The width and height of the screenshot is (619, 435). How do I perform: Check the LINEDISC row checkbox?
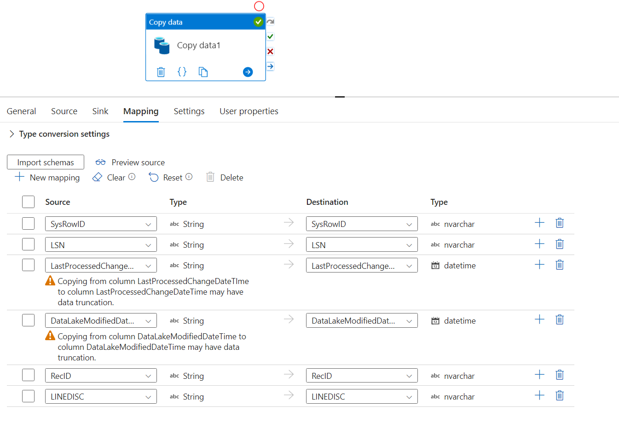point(29,396)
